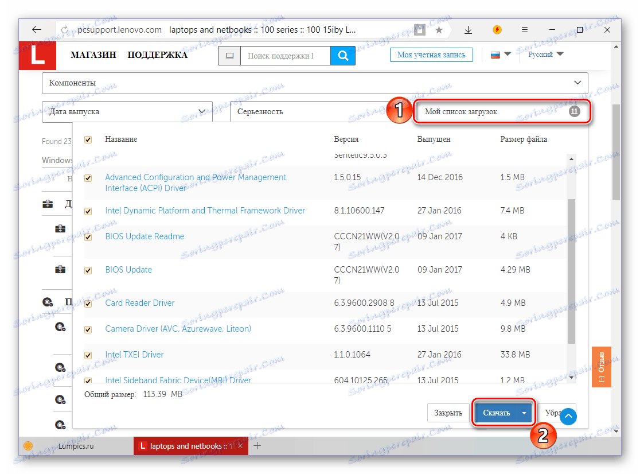Click the laptop icon beside search field
640x474 pixels.
pyautogui.click(x=230, y=56)
